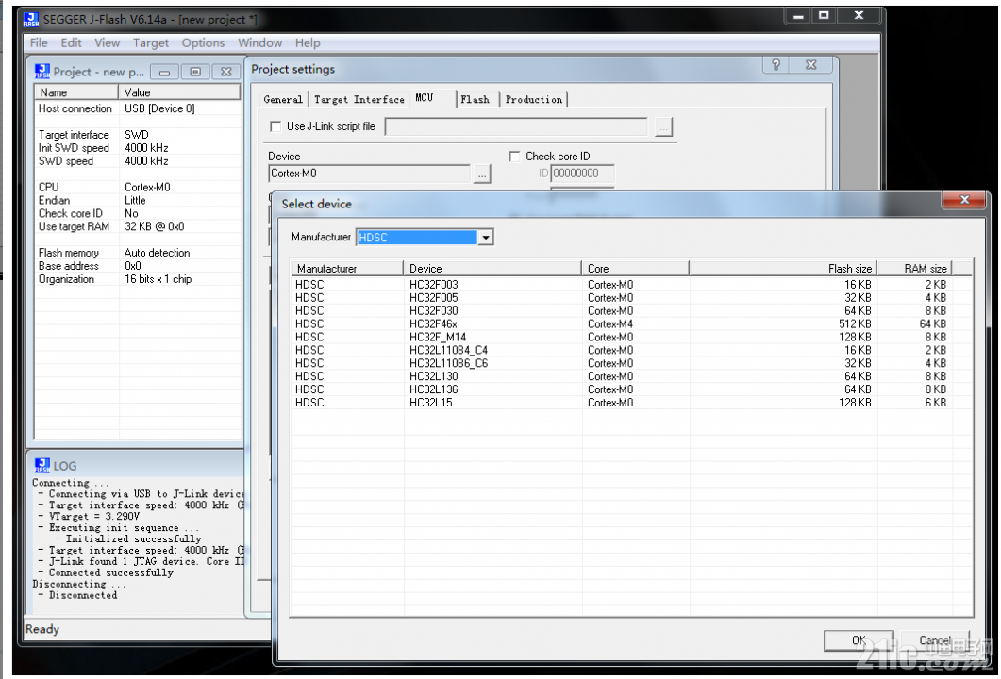Viewport: 1001px width, 679px height.
Task: Click the Cortex-M4 core cell
Action: 610,324
